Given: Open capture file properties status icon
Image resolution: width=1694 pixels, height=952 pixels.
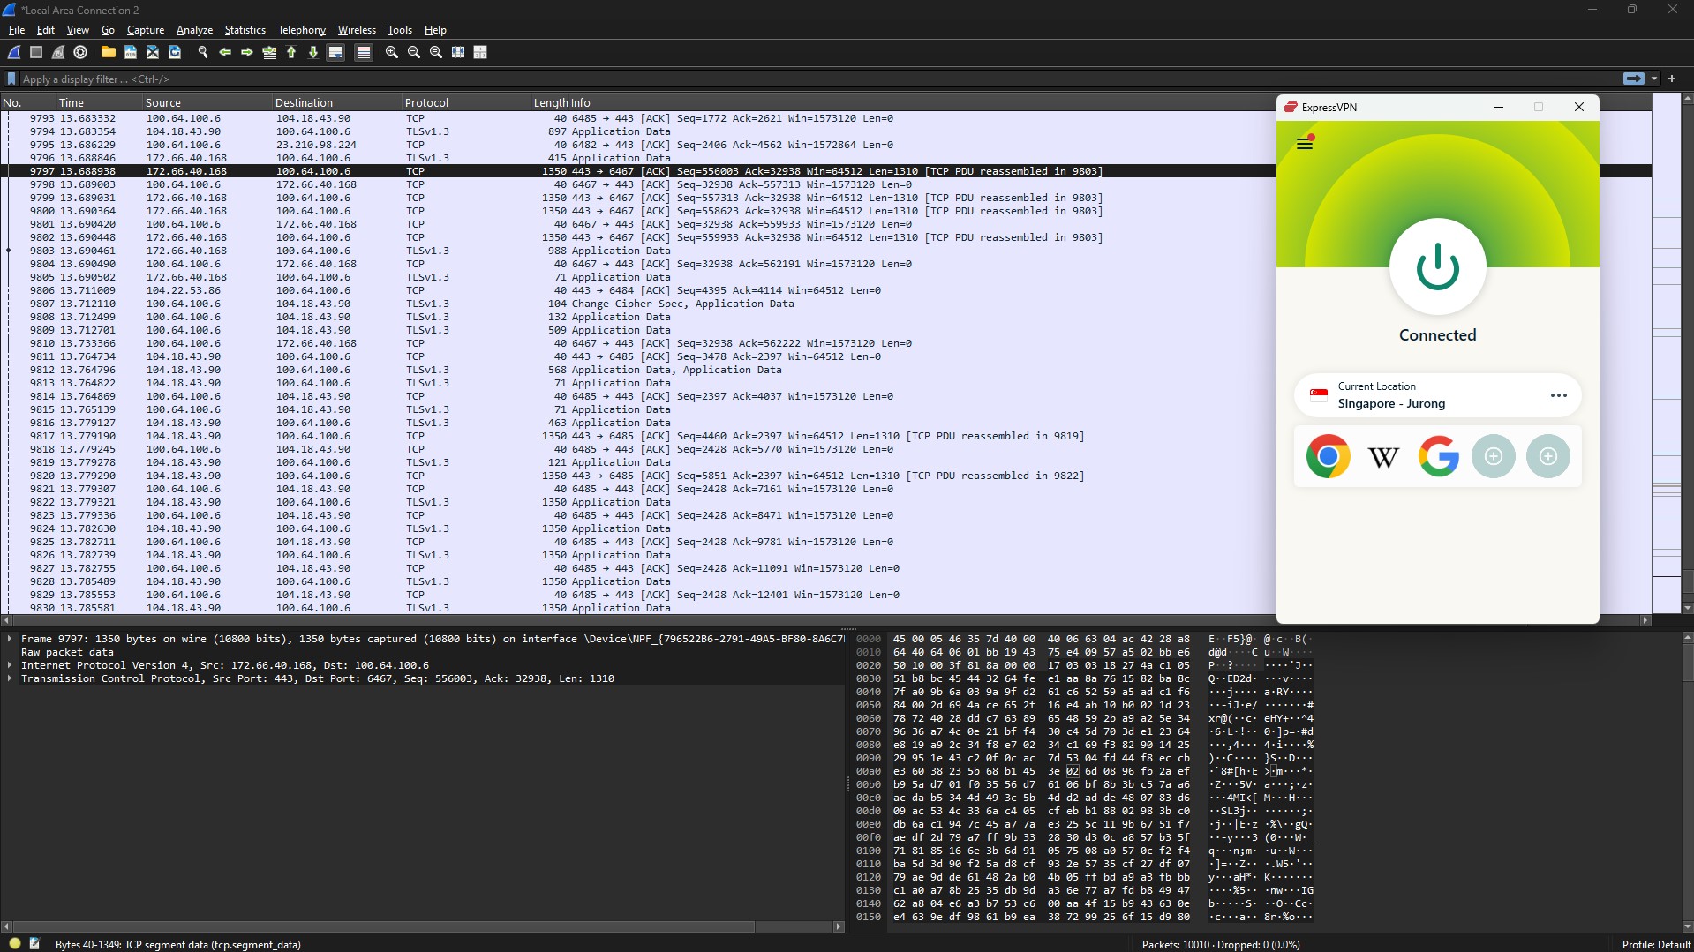Looking at the screenshot, I should pos(34,944).
